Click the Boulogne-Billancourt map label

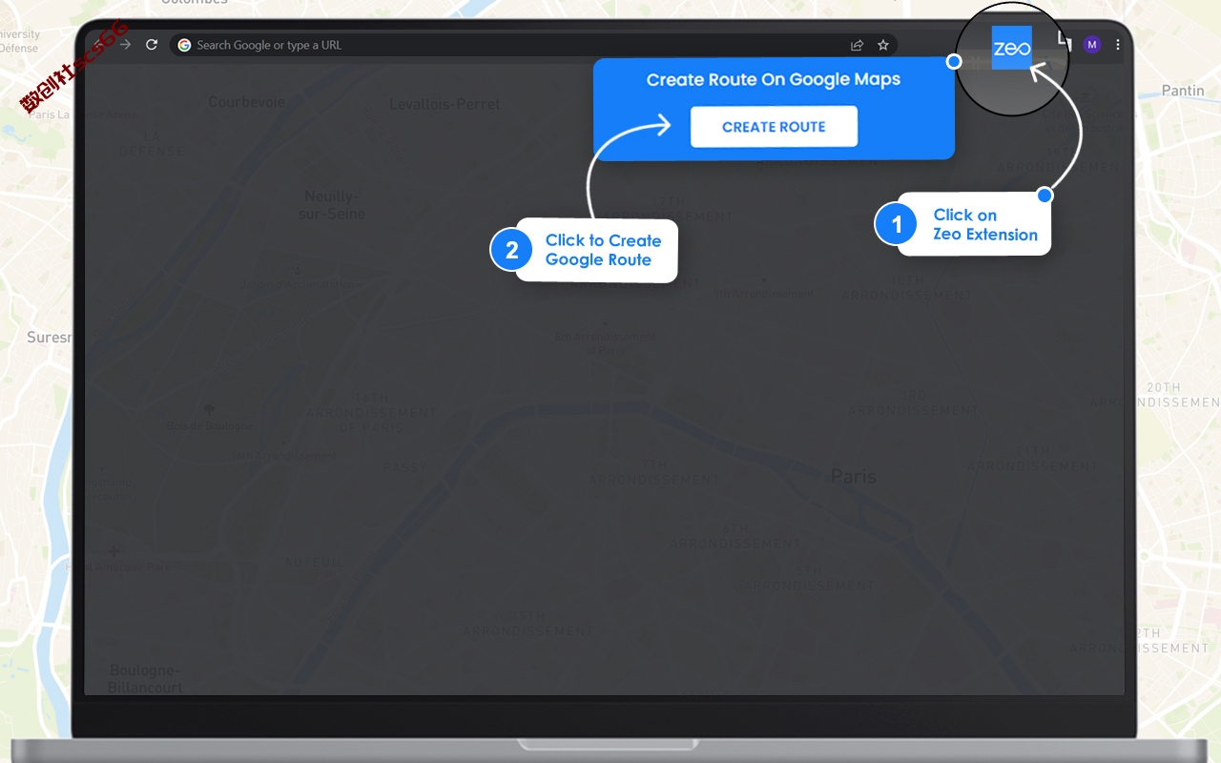(x=145, y=679)
